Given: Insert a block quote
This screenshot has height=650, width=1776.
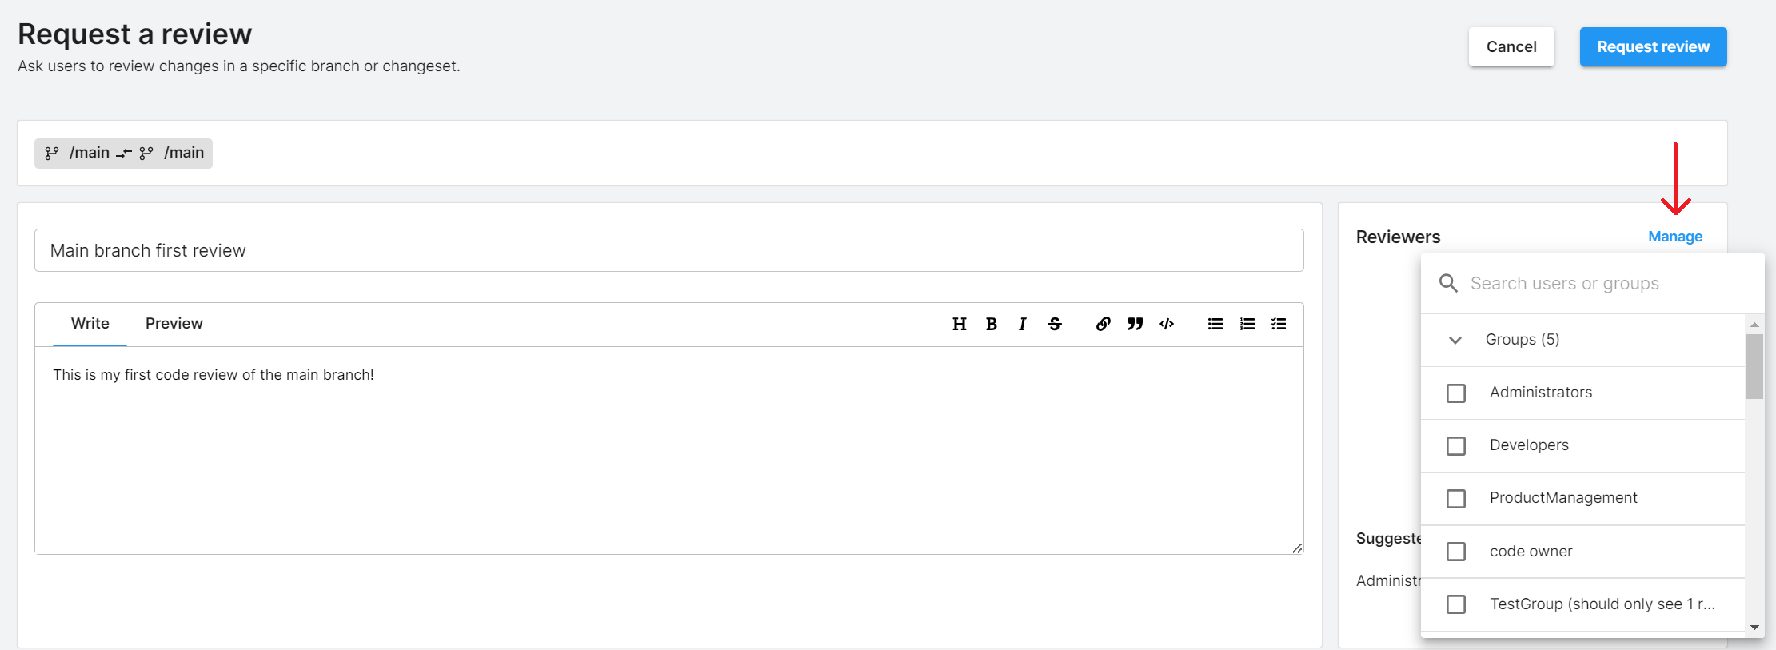Looking at the screenshot, I should 1135,324.
